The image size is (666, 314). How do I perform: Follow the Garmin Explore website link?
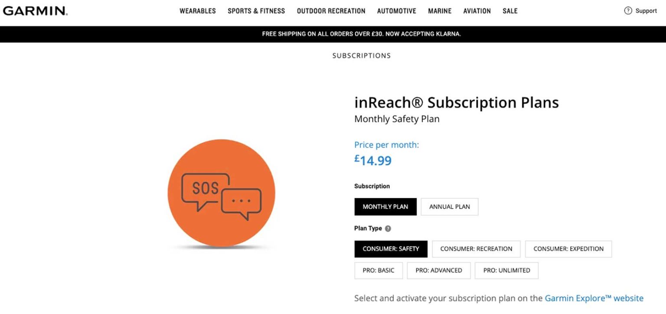coord(594,298)
